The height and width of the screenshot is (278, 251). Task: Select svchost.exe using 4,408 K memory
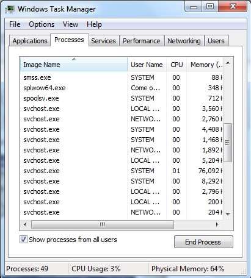(x=122, y=129)
